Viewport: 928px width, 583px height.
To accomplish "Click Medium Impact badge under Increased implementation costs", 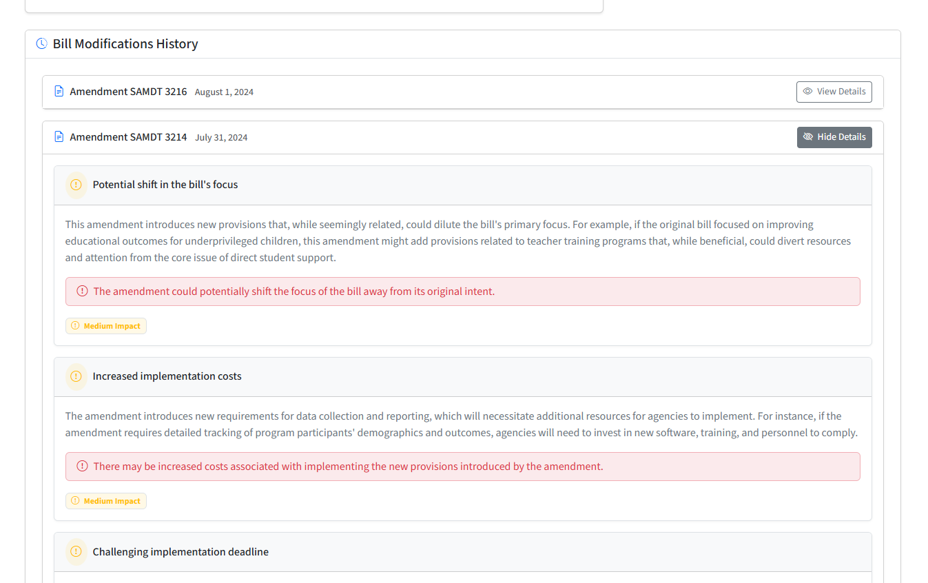I will tap(106, 501).
